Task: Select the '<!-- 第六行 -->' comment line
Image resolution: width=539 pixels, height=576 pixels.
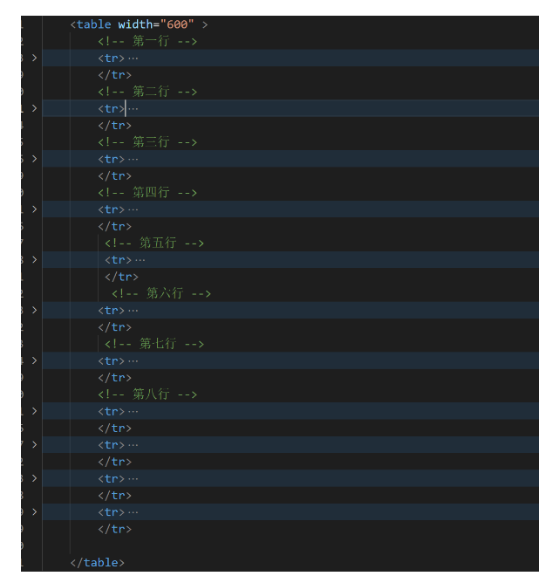Action: tap(161, 293)
